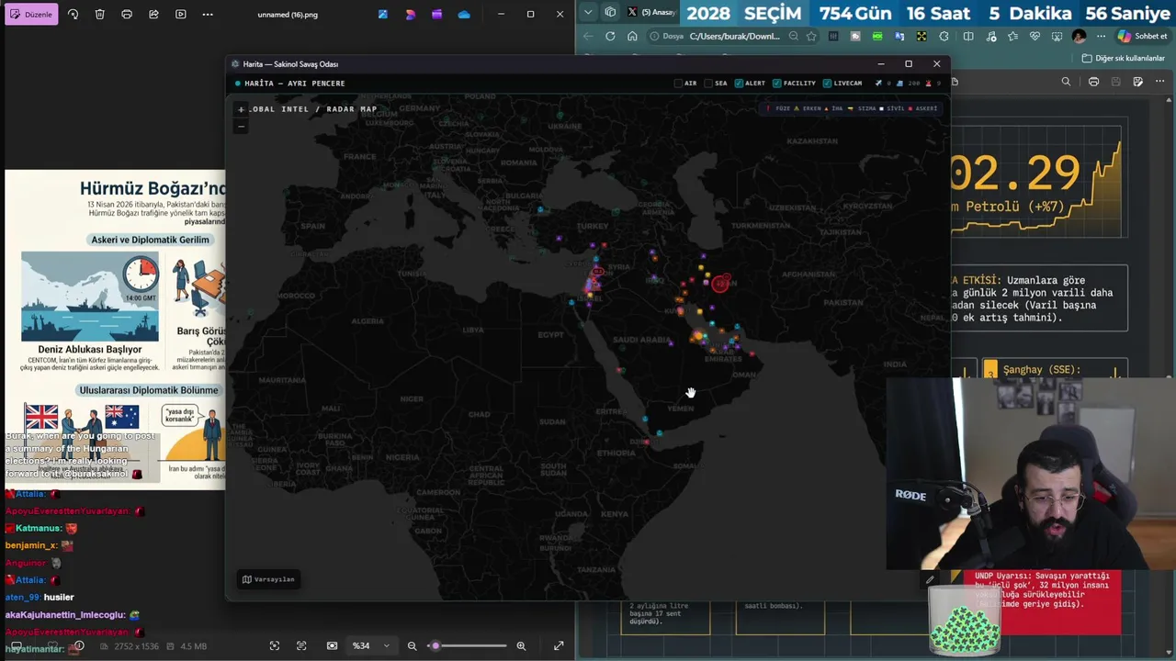This screenshot has height=661, width=1176.
Task: Start slideshow from Photos toolbar
Action: [180, 15]
